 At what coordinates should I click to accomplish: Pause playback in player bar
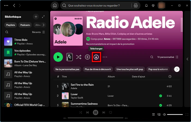tap(95, 112)
